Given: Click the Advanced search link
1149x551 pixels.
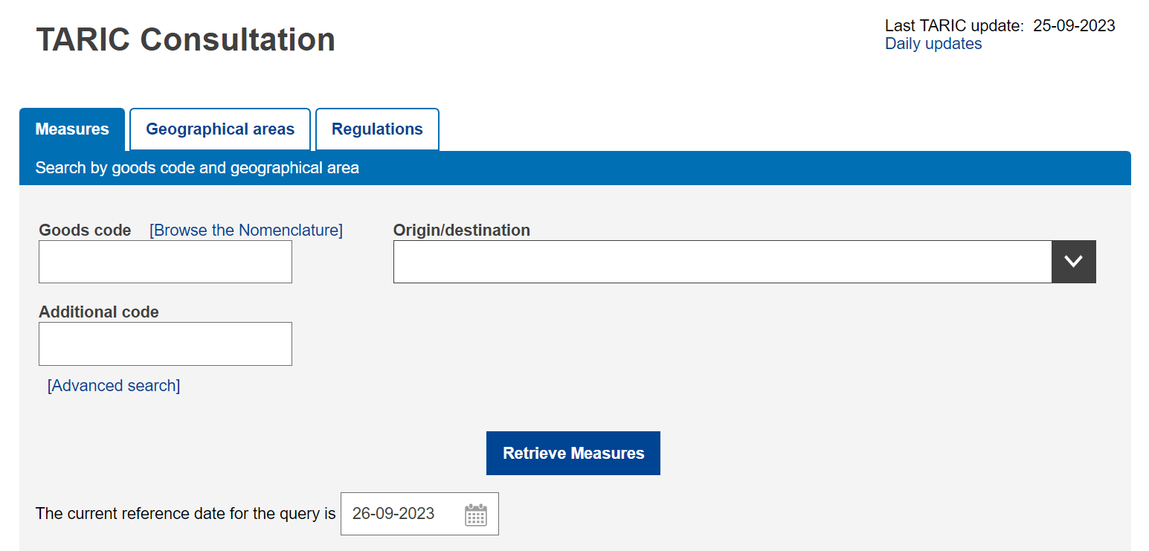Looking at the screenshot, I should click(114, 386).
